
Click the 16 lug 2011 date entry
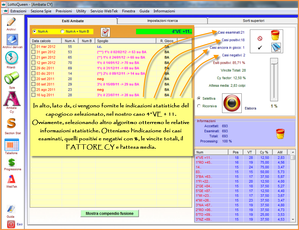[45, 95]
